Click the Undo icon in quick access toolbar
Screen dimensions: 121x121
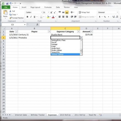click(10, 3)
